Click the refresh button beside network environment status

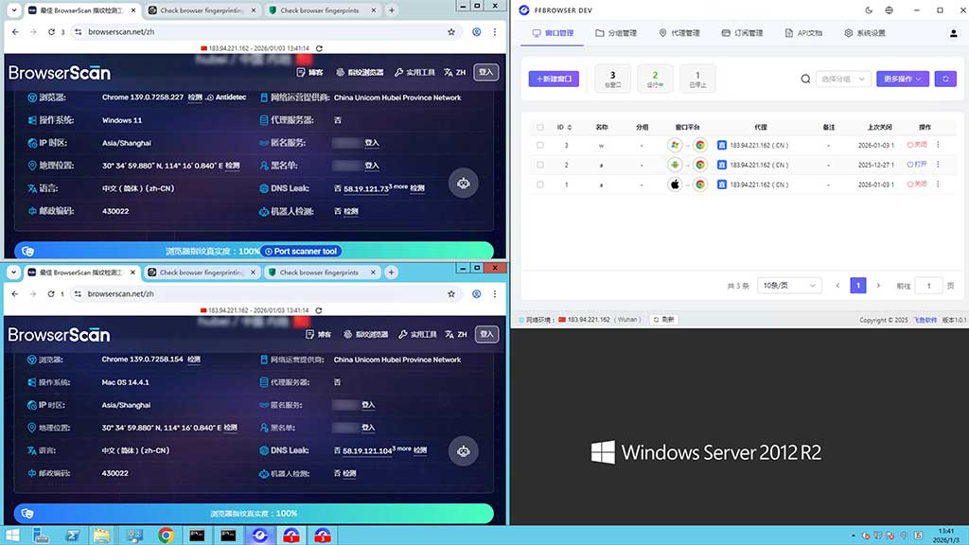coord(663,320)
